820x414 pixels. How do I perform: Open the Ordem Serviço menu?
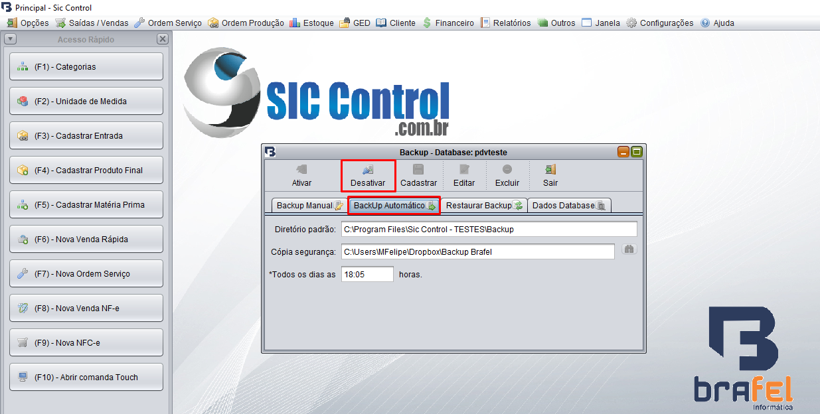point(168,23)
